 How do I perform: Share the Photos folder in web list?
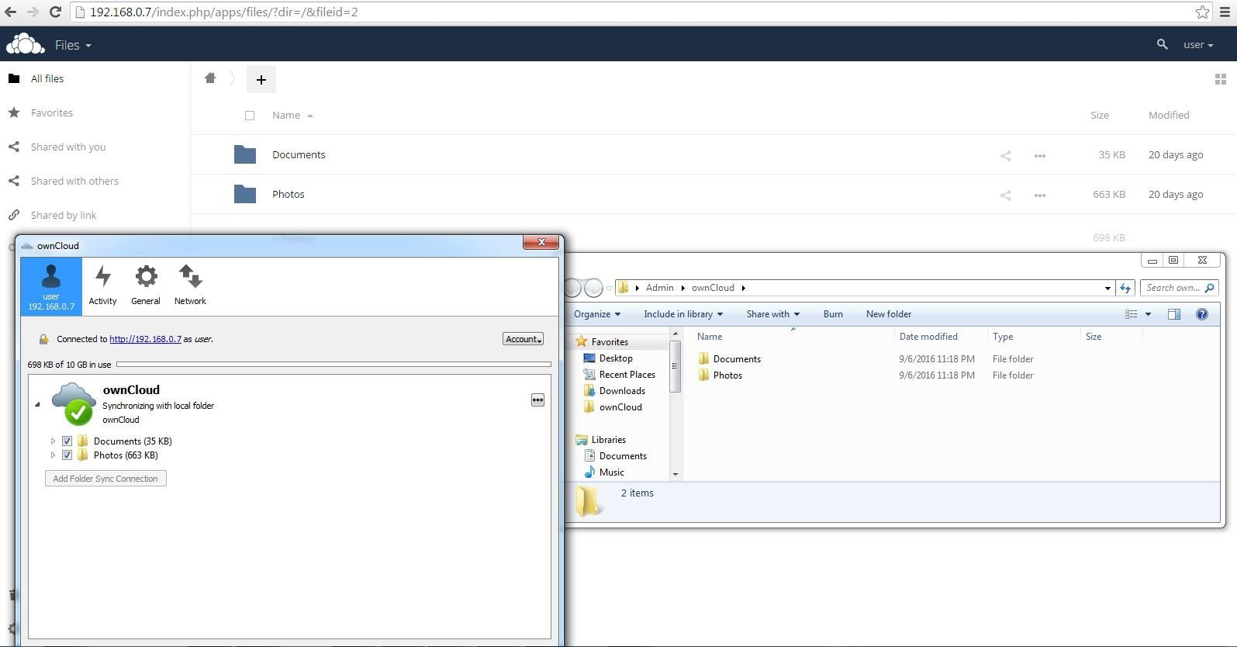tap(1006, 195)
